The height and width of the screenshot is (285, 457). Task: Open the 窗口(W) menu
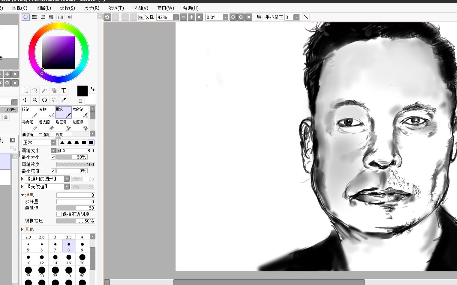tap(165, 8)
